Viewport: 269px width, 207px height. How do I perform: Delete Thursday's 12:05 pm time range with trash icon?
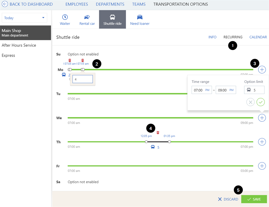[x=158, y=133]
